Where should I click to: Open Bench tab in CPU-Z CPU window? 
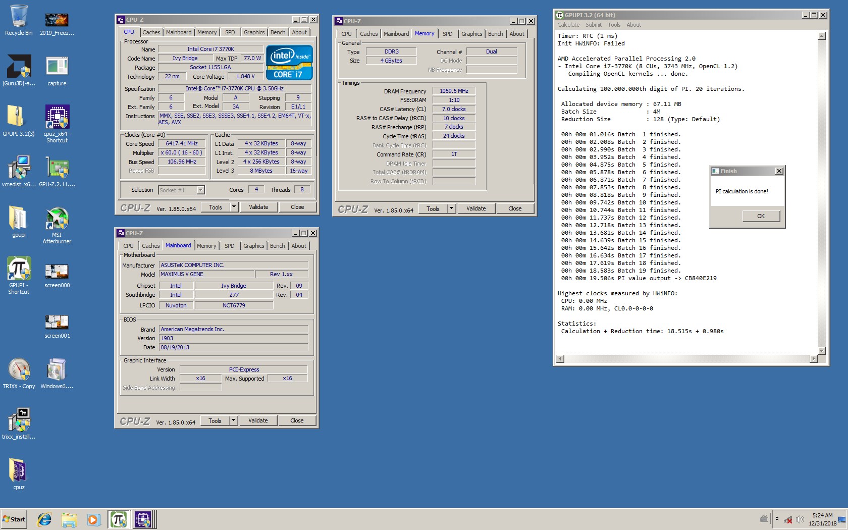pos(278,32)
